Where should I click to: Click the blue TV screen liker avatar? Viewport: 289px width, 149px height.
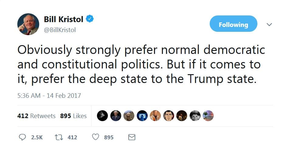point(142,115)
